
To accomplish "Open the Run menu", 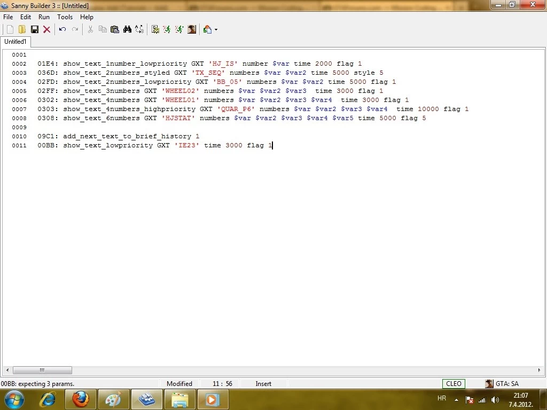I will [x=44, y=17].
